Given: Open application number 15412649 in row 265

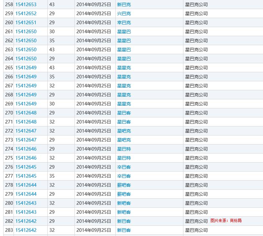Looking at the screenshot, I should [26, 68].
